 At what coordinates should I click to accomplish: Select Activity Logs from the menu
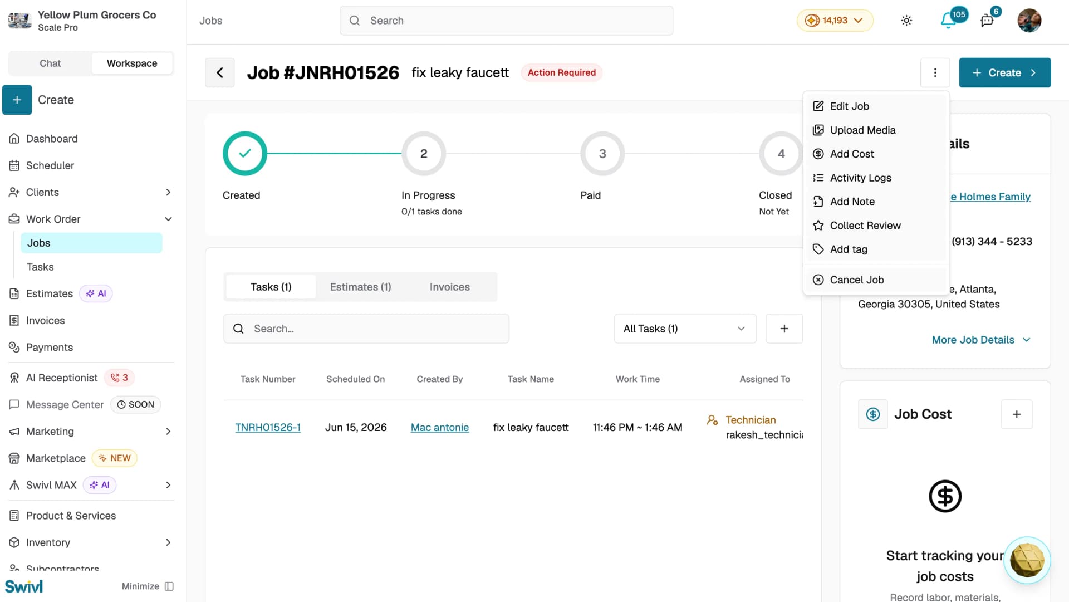click(876, 178)
